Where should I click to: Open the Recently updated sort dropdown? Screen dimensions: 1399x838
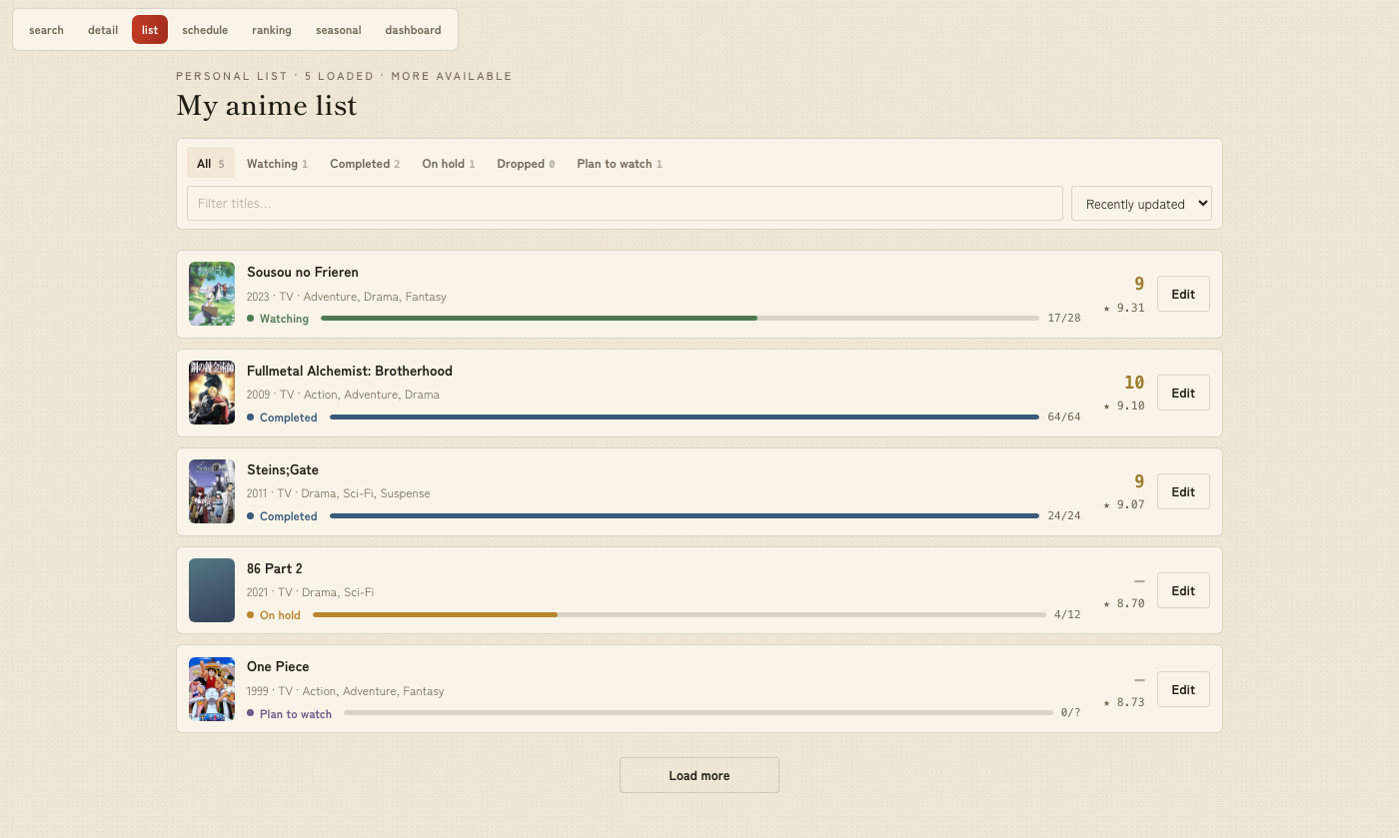pos(1141,203)
